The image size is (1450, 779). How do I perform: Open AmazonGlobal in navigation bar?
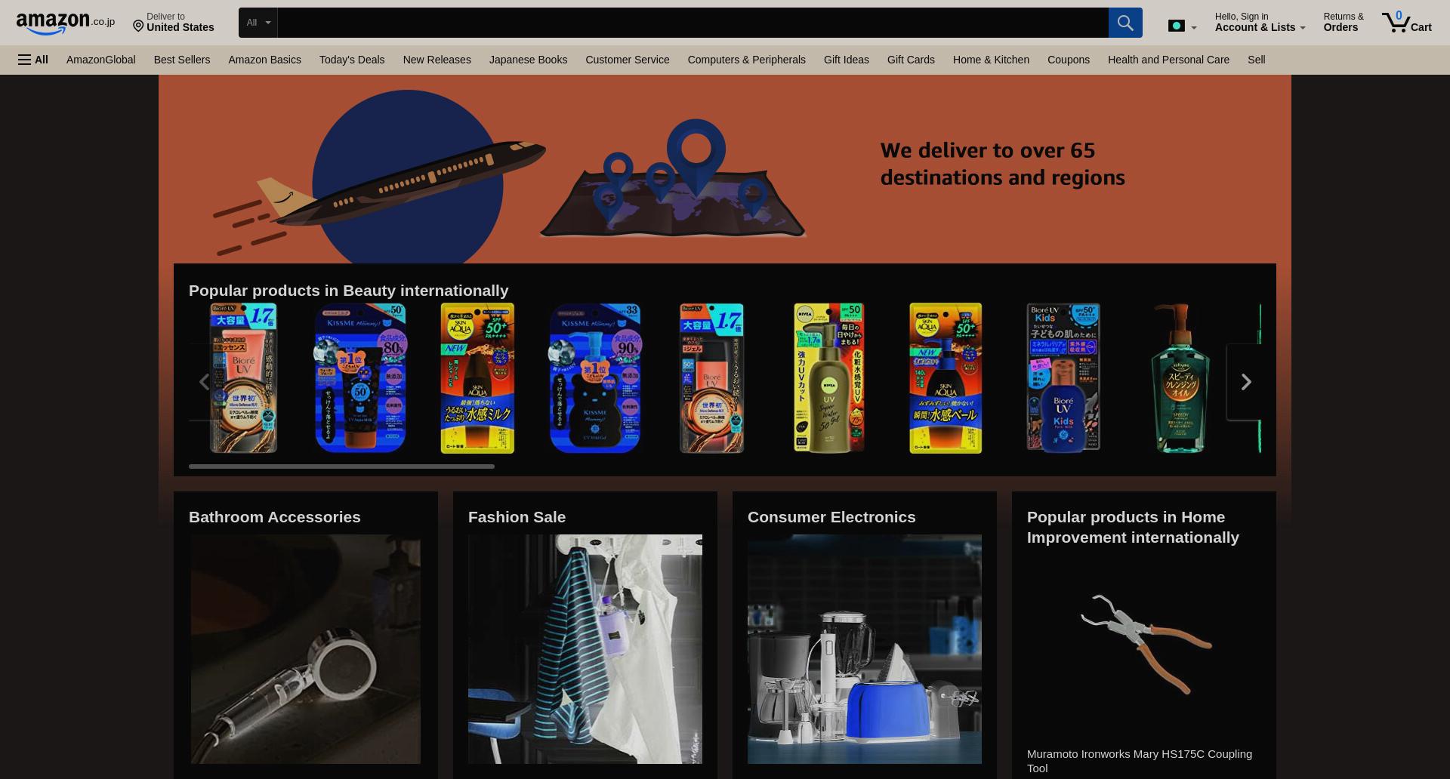[x=101, y=60]
